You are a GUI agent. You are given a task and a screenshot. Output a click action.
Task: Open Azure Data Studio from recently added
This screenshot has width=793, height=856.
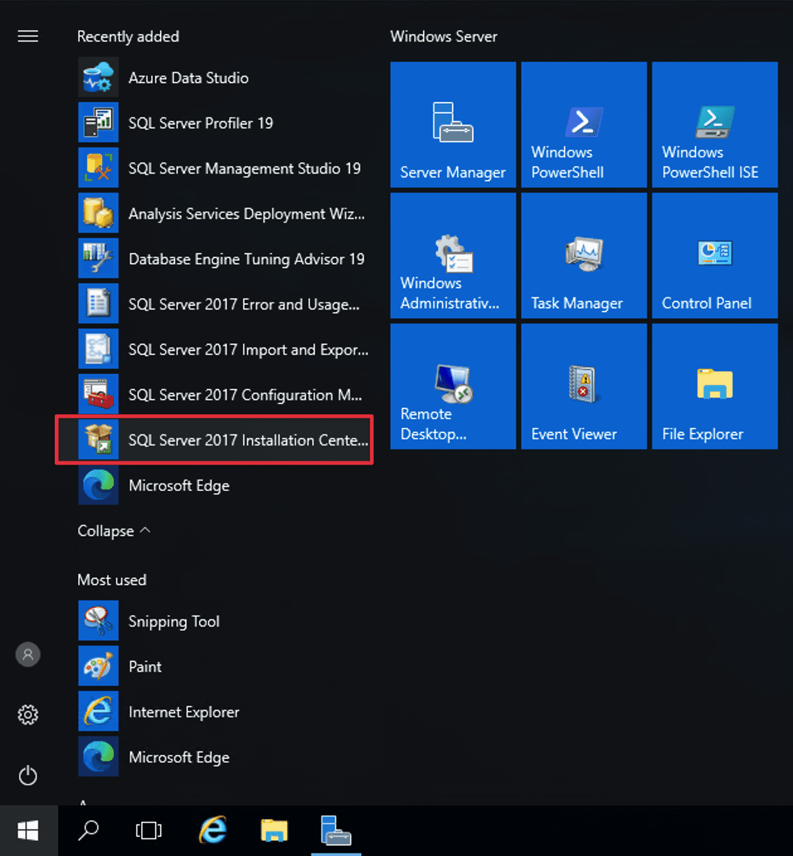pyautogui.click(x=188, y=78)
